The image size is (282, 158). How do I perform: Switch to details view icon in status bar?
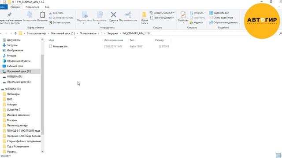tap(278, 155)
